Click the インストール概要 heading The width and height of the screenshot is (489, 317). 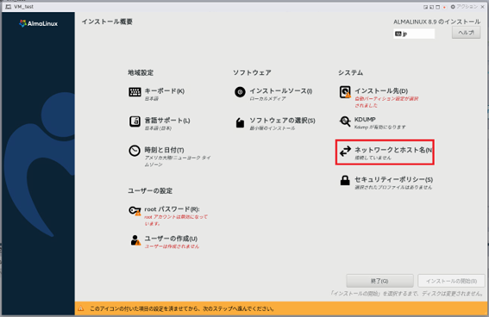click(107, 22)
